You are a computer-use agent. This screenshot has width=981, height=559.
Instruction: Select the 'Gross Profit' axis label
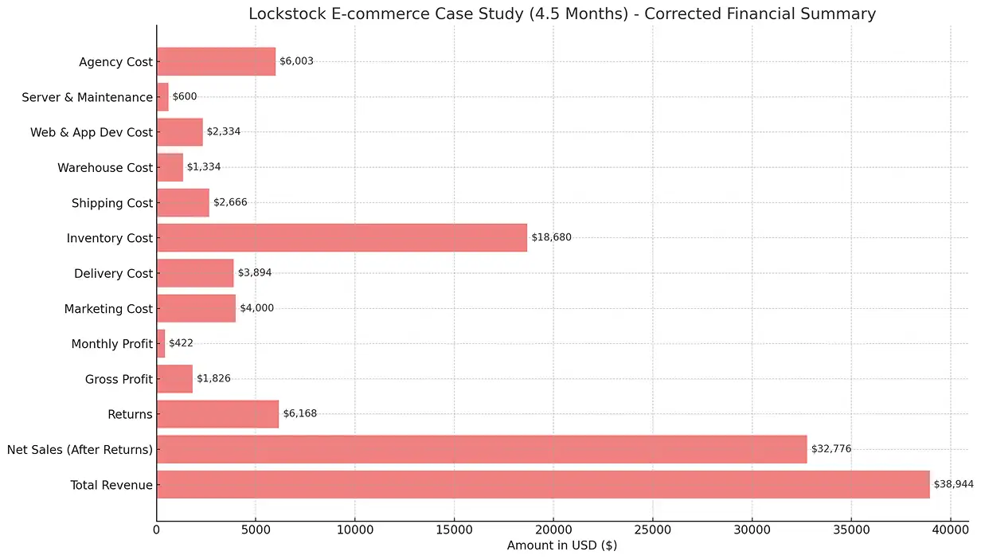tap(119, 379)
